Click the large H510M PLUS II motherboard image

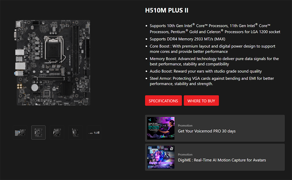[53, 63]
